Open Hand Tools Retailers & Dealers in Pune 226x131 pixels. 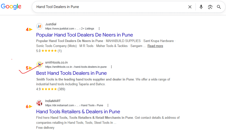tap(78, 111)
